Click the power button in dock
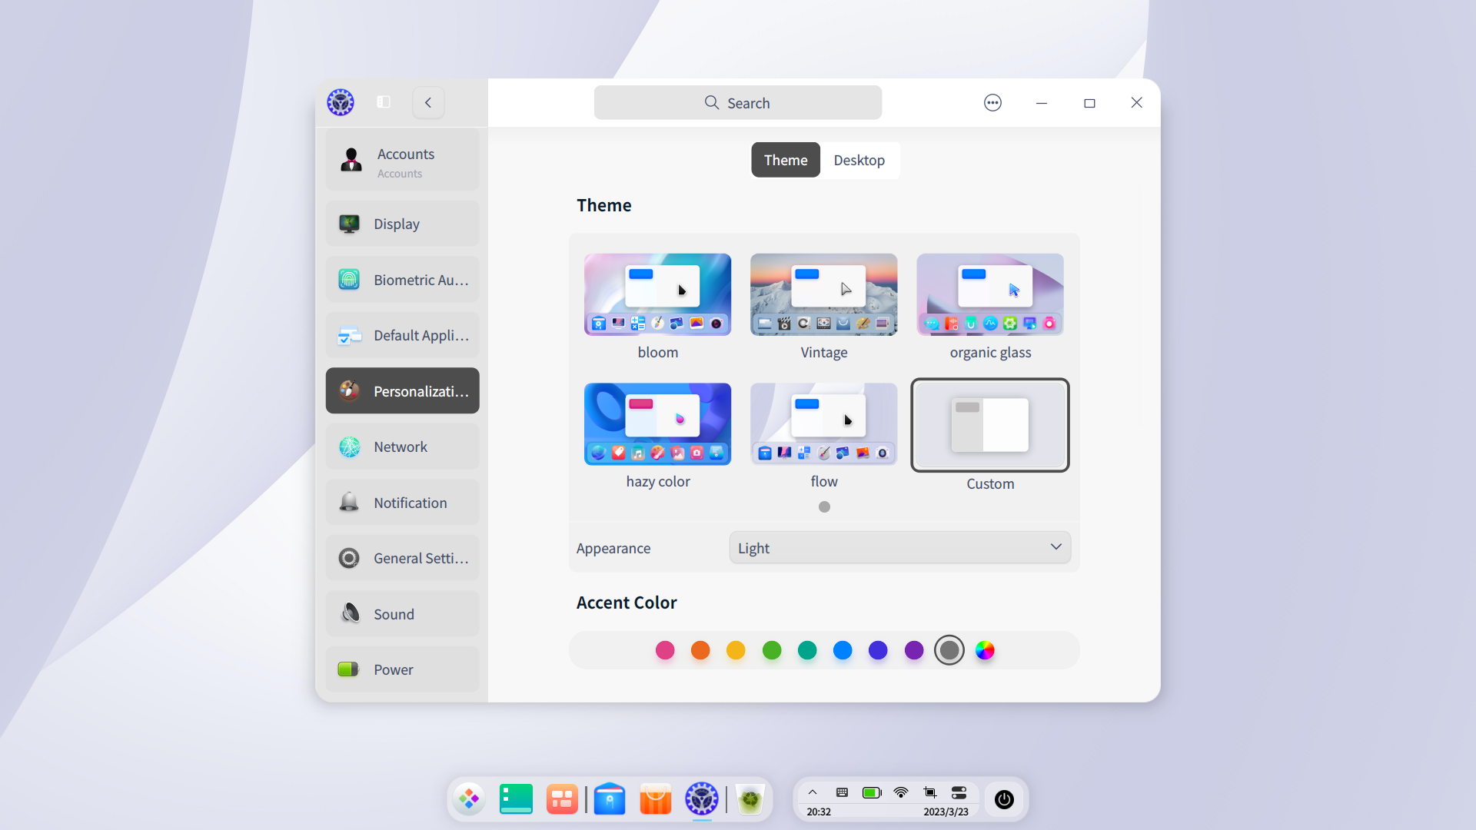This screenshot has width=1476, height=830. pyautogui.click(x=1004, y=799)
